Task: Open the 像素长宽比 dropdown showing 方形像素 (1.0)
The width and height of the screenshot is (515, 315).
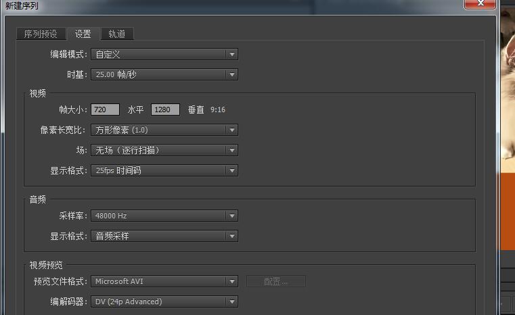Action: [164, 130]
